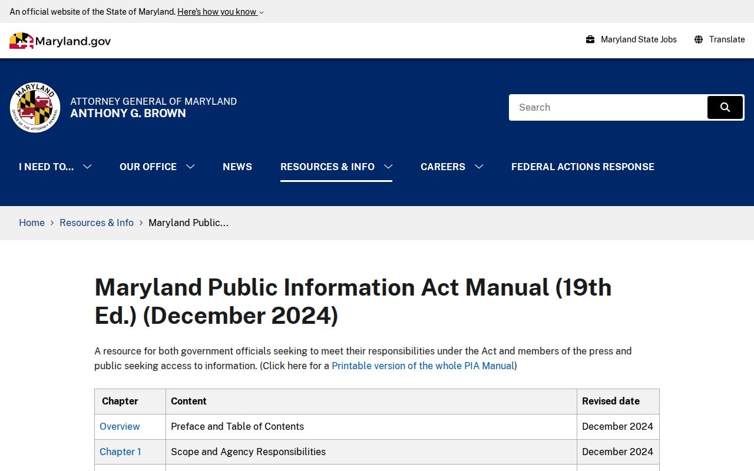Open Printable version of the whole PIA Manual
754x471 pixels.
click(423, 366)
